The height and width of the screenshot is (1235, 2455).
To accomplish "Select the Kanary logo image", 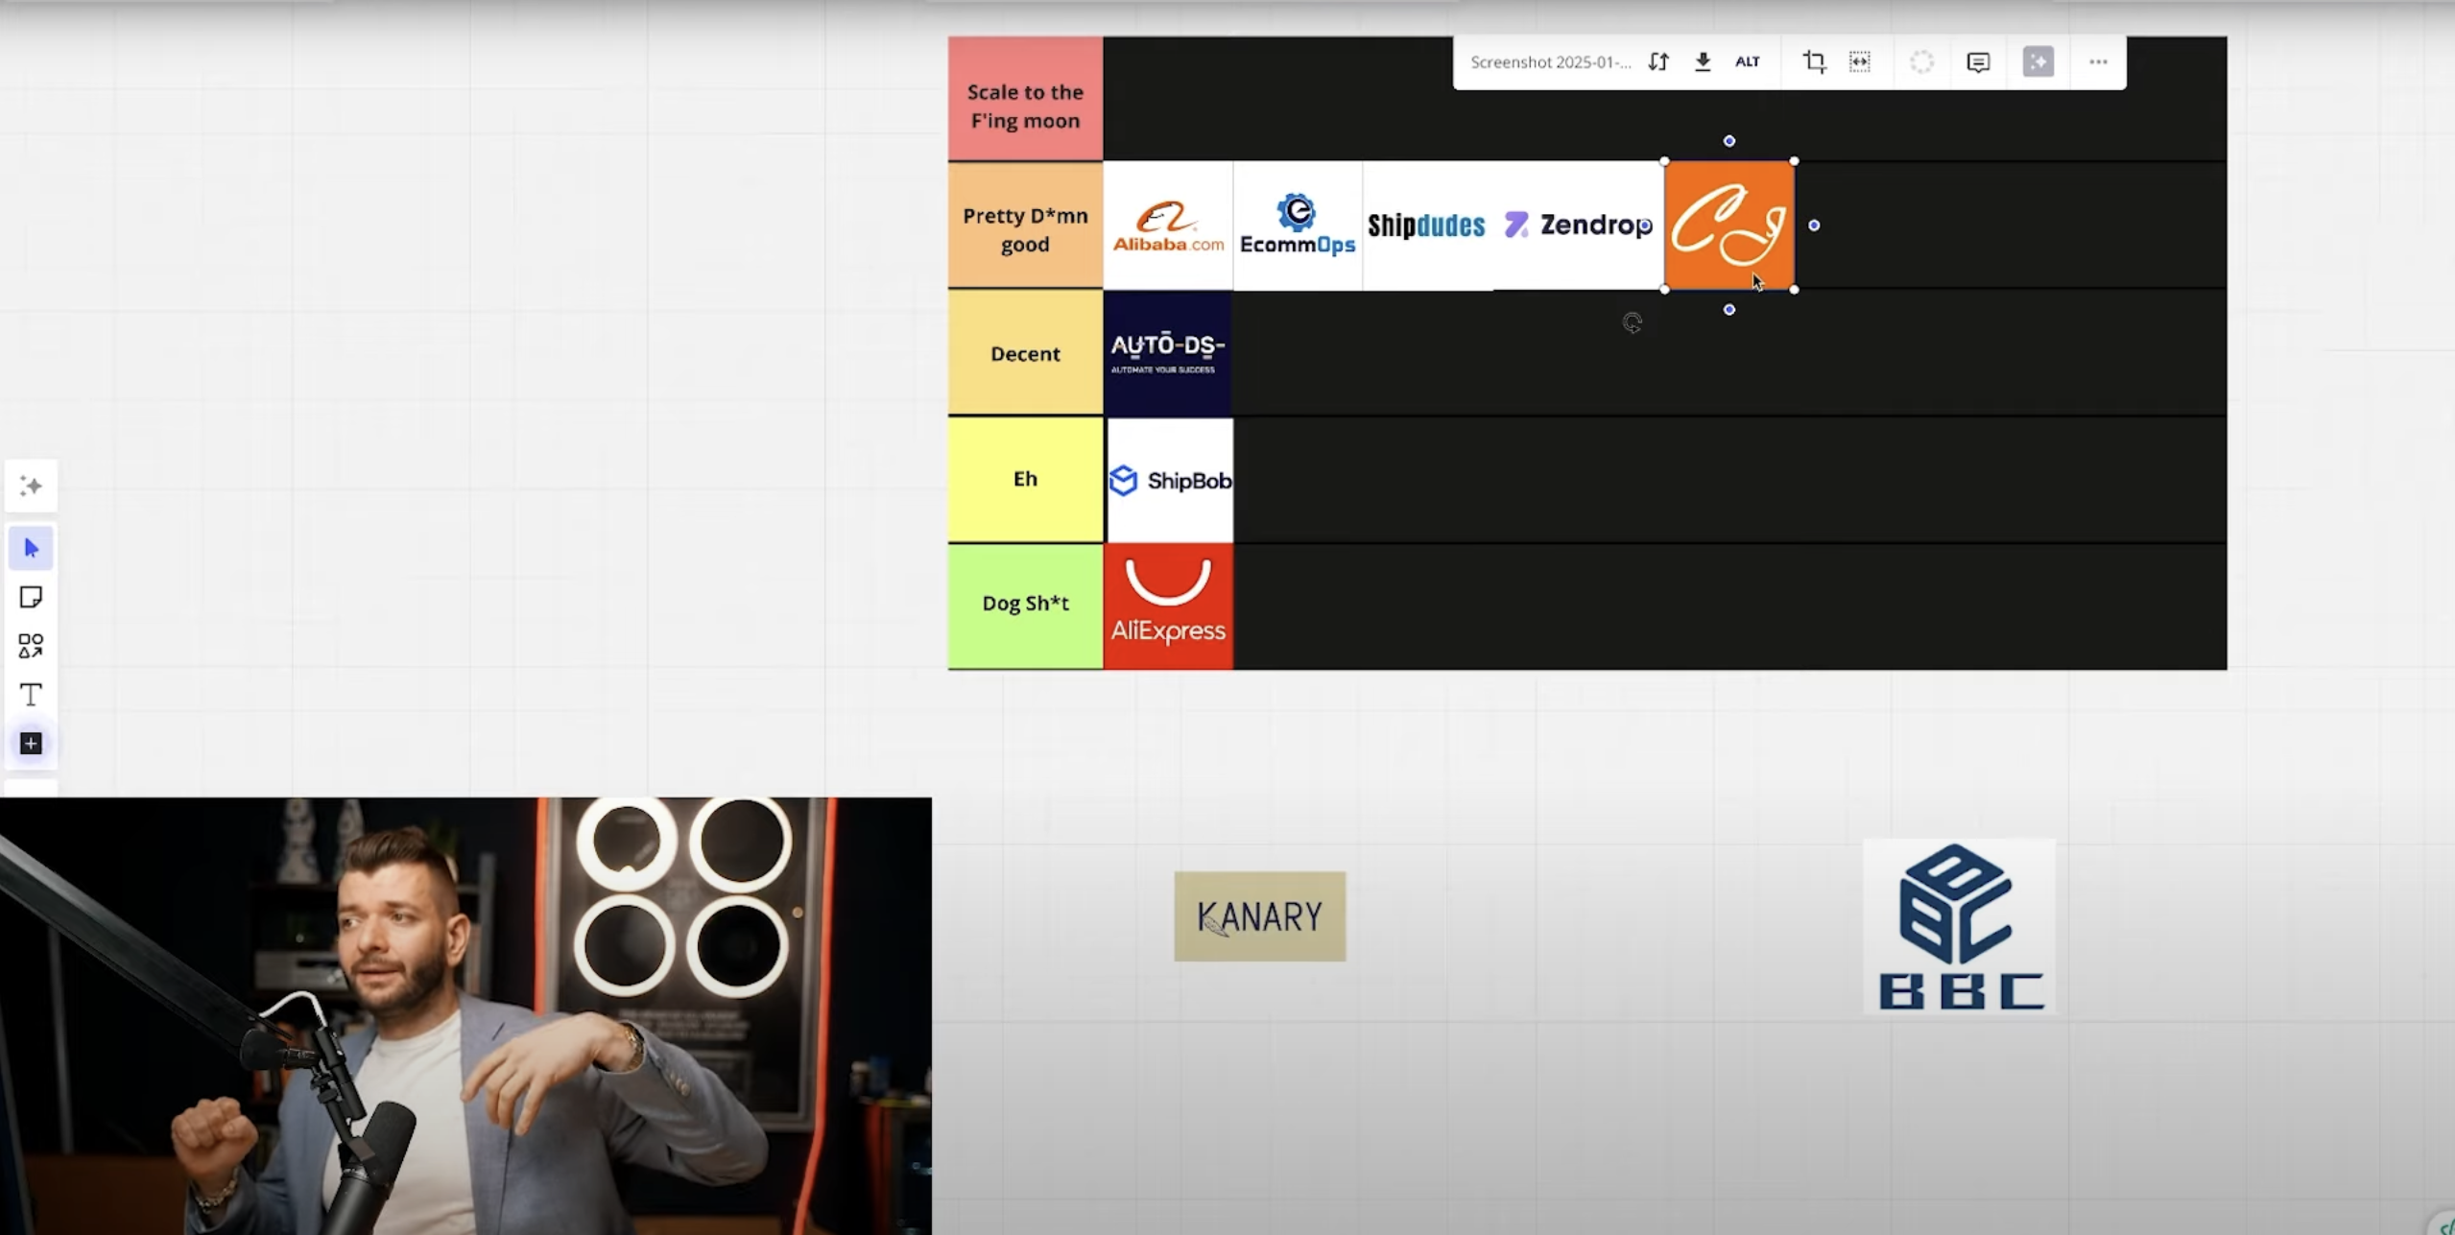I will (1259, 916).
